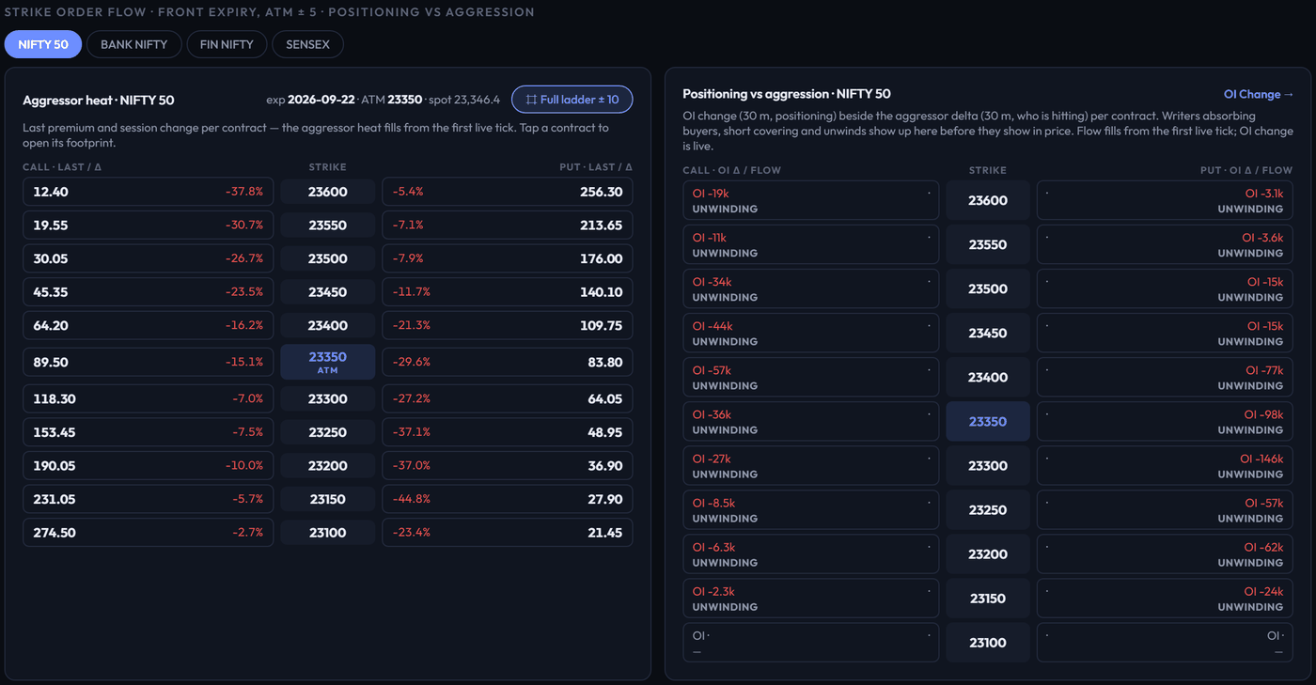The height and width of the screenshot is (685, 1316).
Task: Open the put contract priced 256.30
Action: coord(508,192)
